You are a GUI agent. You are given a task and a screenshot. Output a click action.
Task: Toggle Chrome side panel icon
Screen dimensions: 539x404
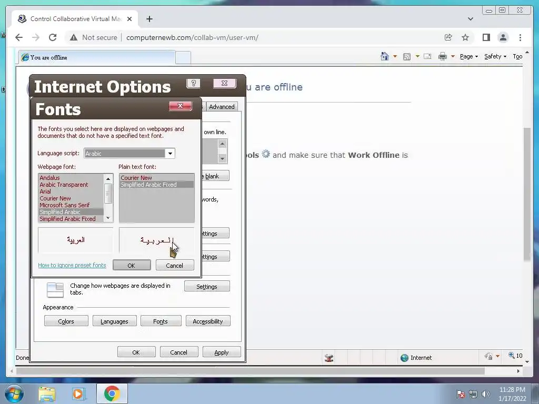pyautogui.click(x=486, y=37)
